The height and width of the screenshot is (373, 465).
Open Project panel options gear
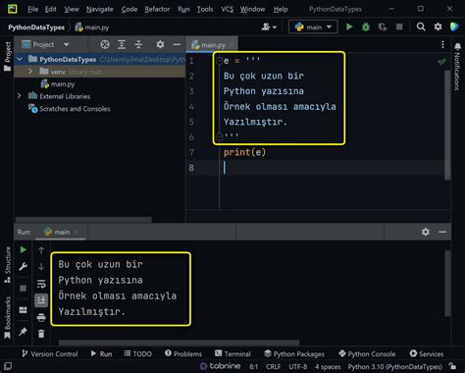[x=160, y=44]
